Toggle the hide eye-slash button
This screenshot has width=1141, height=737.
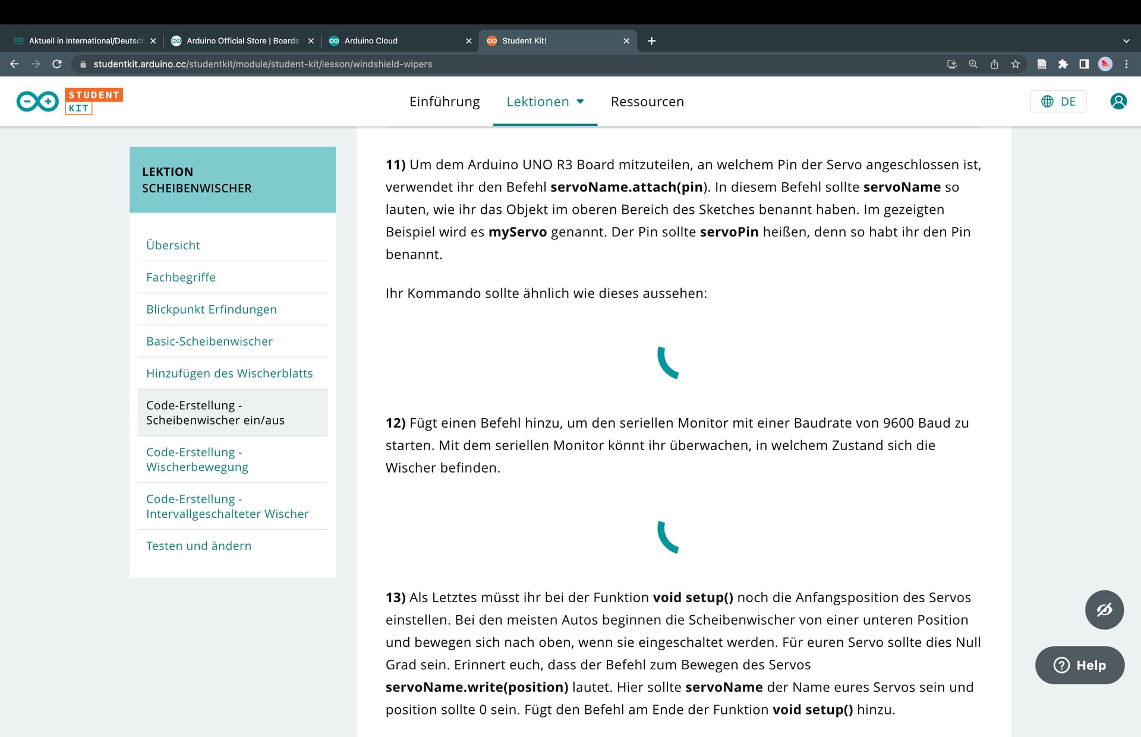[x=1104, y=610]
